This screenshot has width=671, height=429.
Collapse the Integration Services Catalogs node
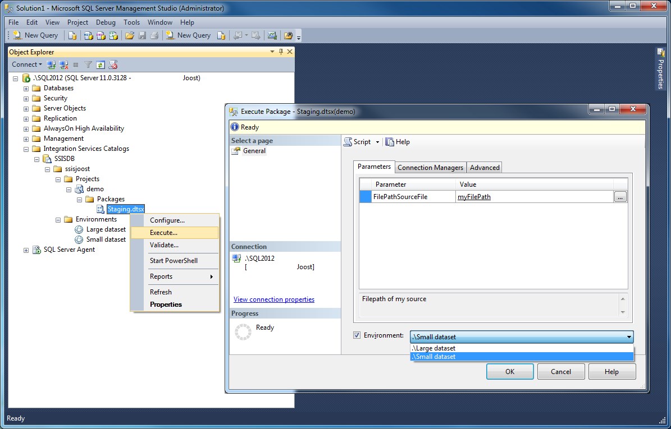[26, 149]
